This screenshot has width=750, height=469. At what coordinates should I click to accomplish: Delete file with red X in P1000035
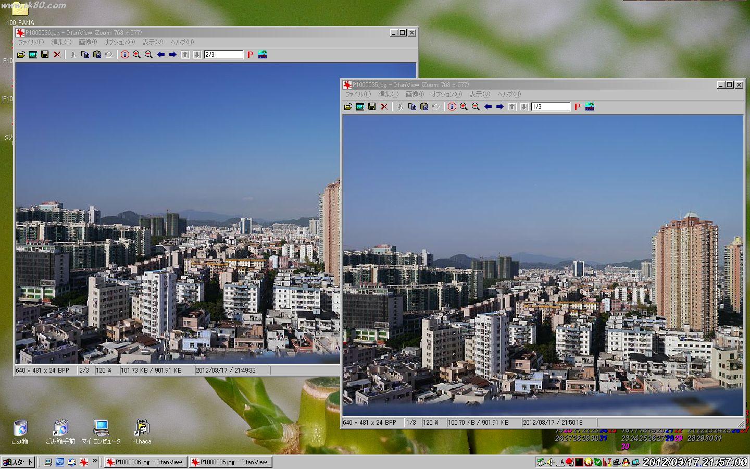(384, 107)
